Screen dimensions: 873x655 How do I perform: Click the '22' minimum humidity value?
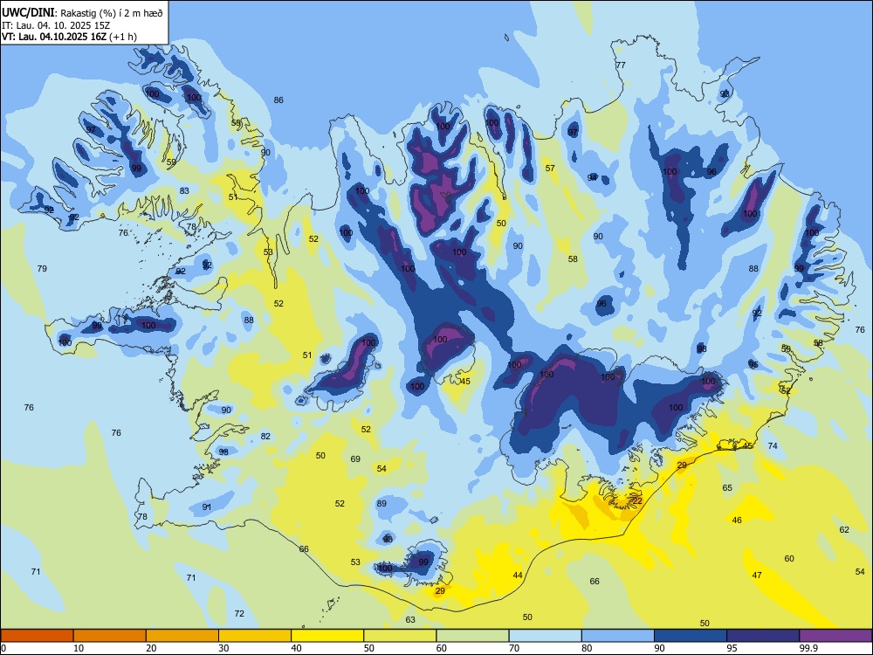[637, 500]
